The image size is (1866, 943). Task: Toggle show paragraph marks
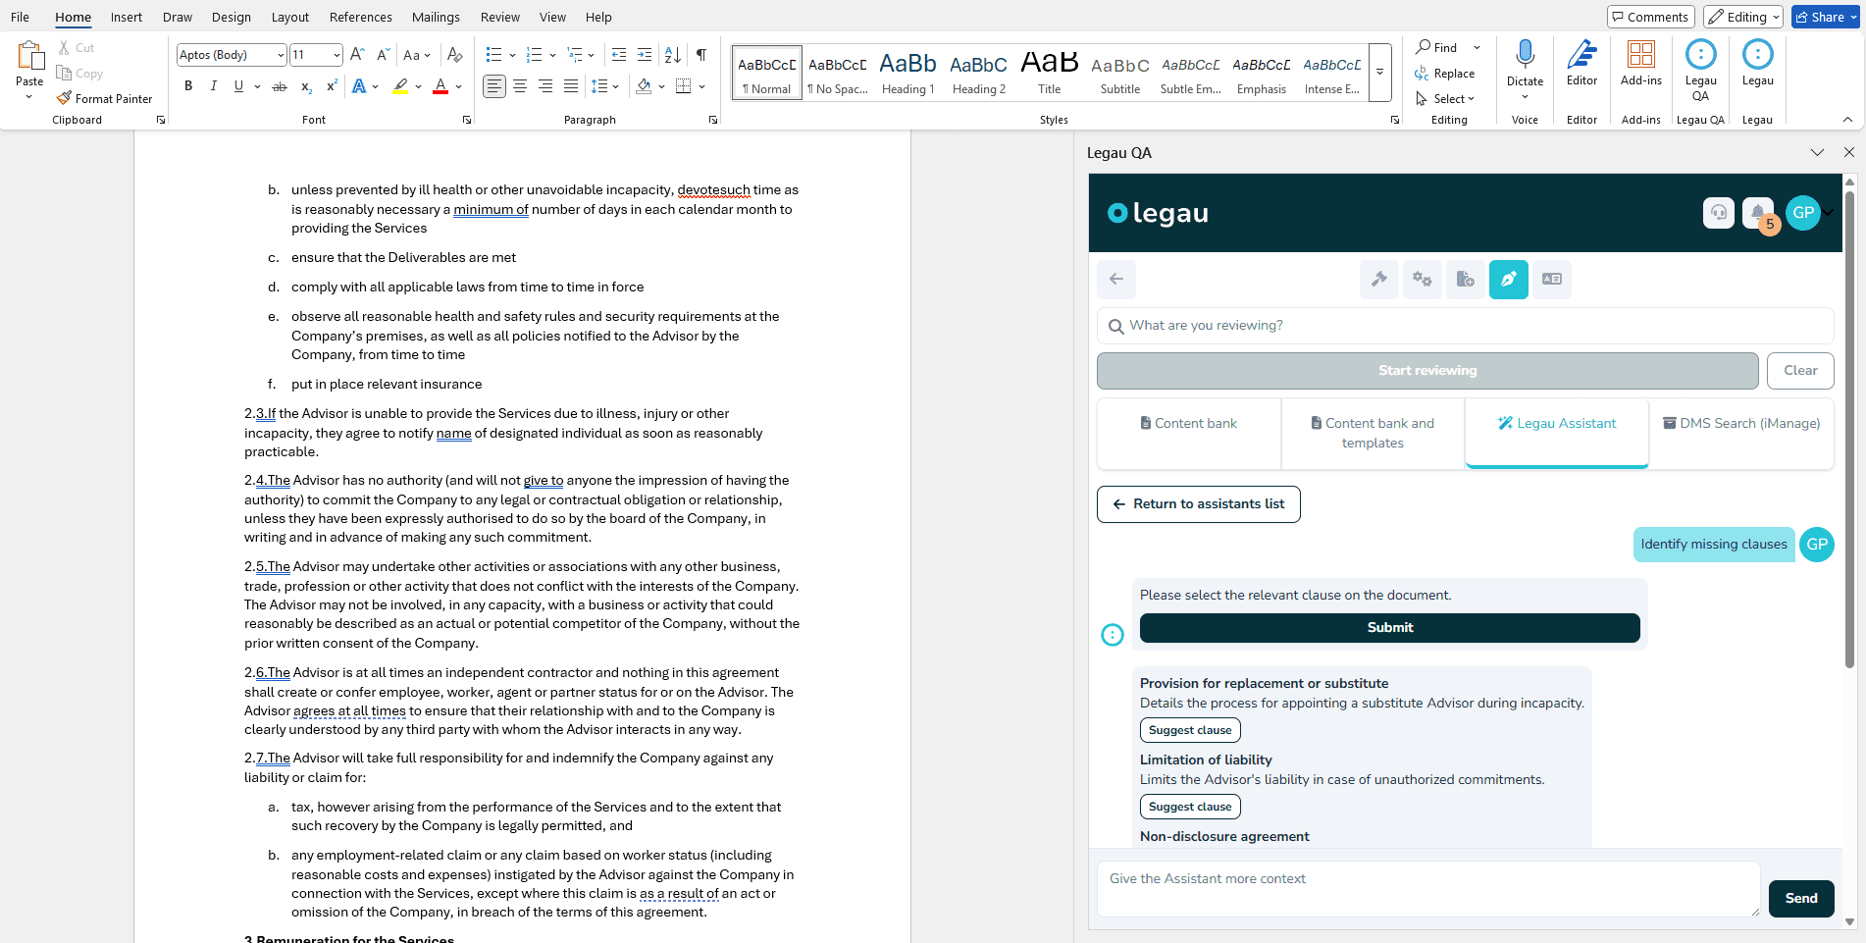[701, 55]
